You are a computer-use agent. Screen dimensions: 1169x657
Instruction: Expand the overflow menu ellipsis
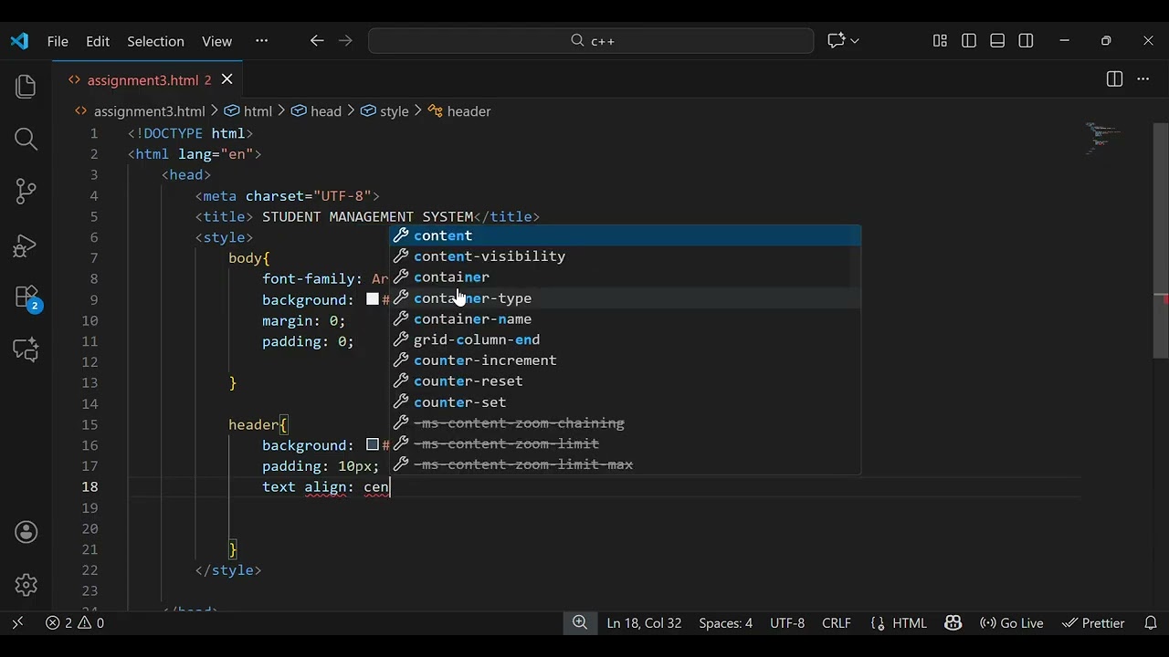click(x=262, y=41)
